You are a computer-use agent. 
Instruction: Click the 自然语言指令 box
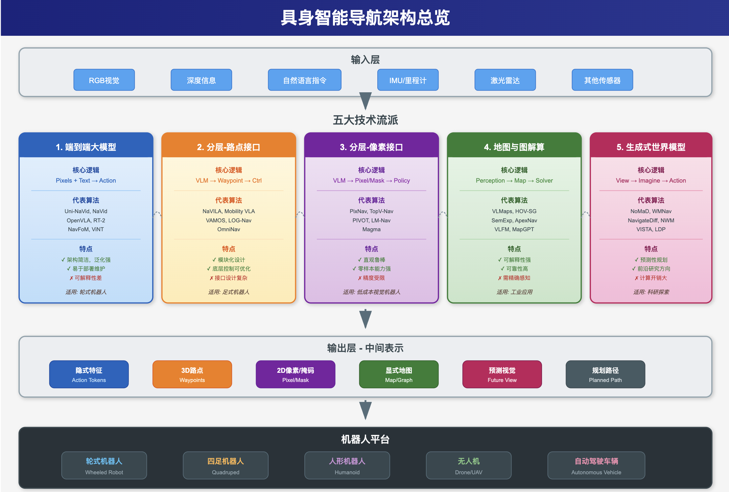(x=304, y=80)
